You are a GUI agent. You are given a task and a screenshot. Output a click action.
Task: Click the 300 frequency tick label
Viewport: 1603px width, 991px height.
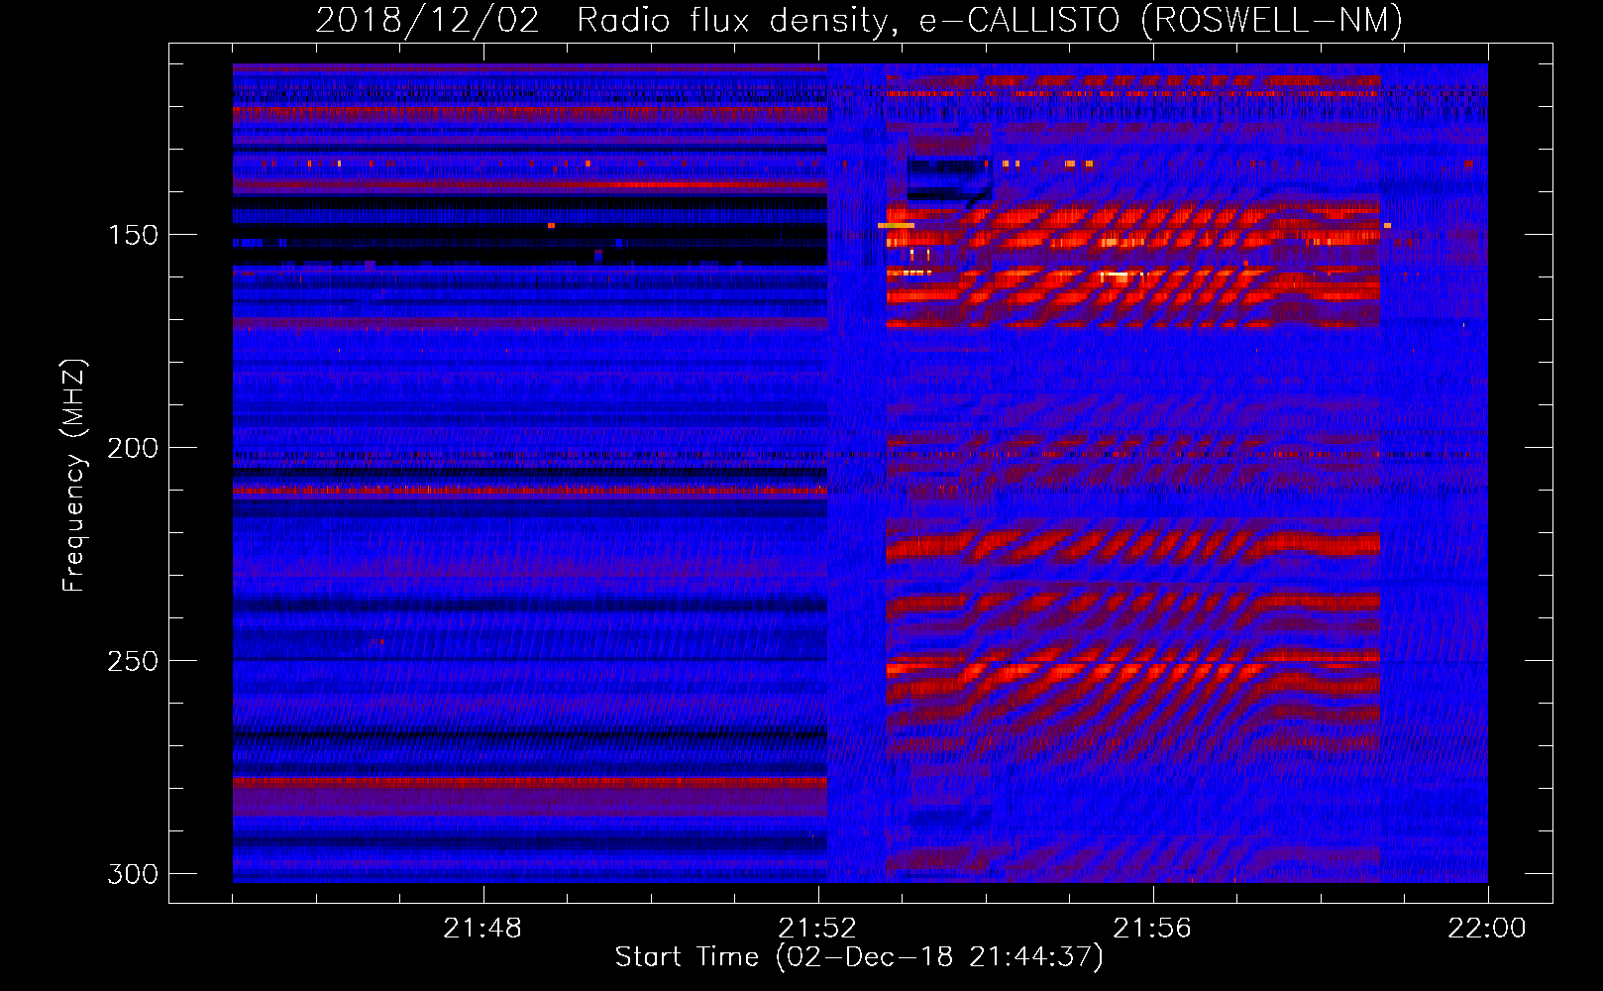pyautogui.click(x=132, y=874)
